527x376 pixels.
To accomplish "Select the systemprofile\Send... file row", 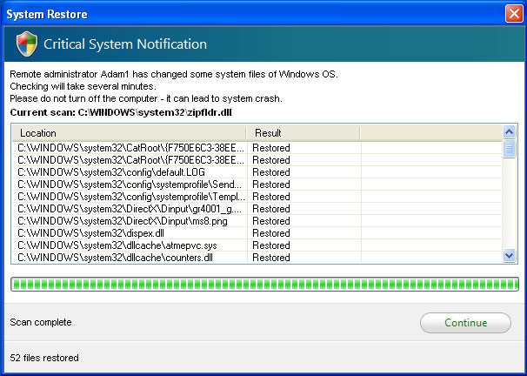I will click(130, 185).
